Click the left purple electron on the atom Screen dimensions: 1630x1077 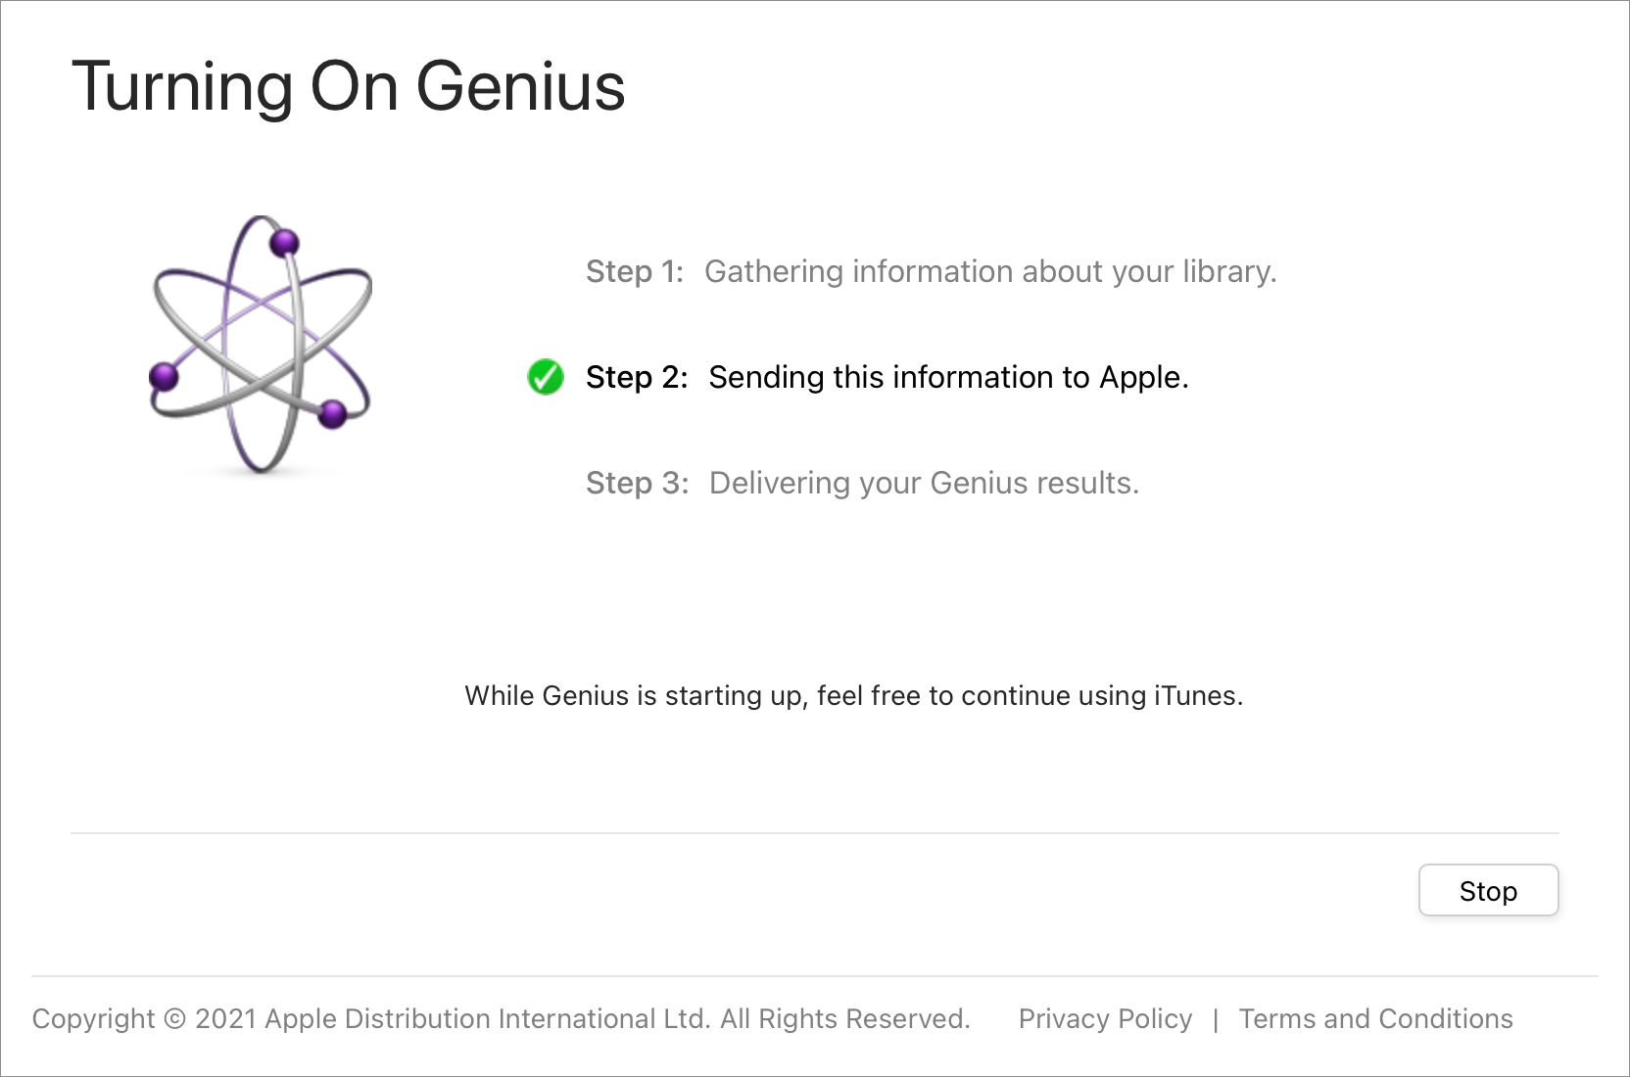coord(164,376)
